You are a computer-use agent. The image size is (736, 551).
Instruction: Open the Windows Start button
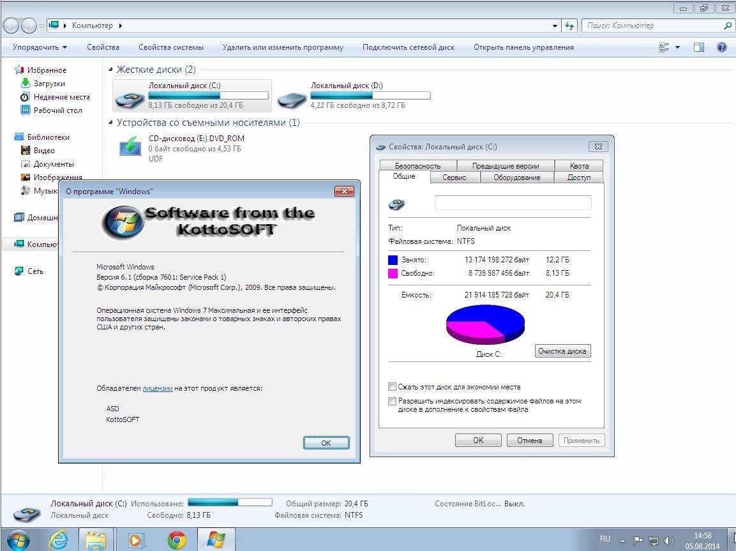18,540
